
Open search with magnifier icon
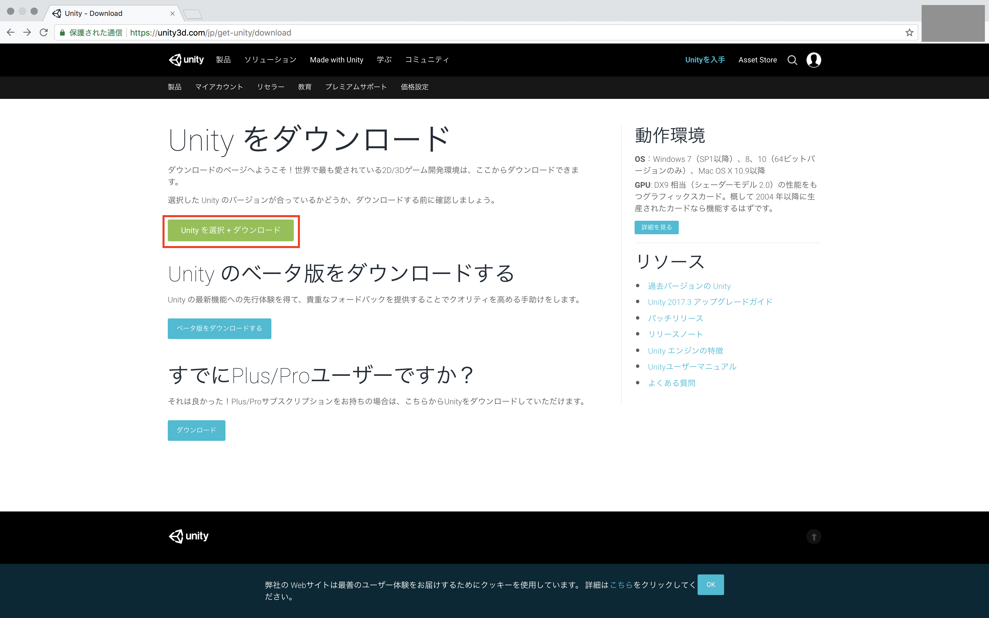point(792,60)
